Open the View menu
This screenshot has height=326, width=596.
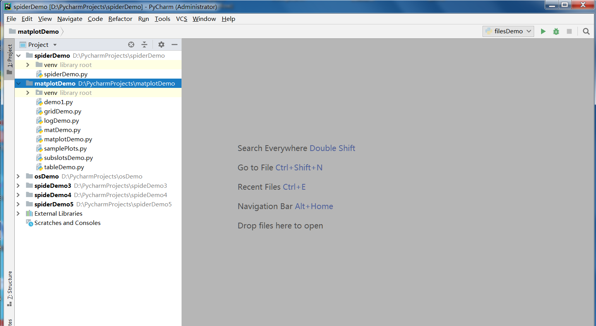[45, 19]
